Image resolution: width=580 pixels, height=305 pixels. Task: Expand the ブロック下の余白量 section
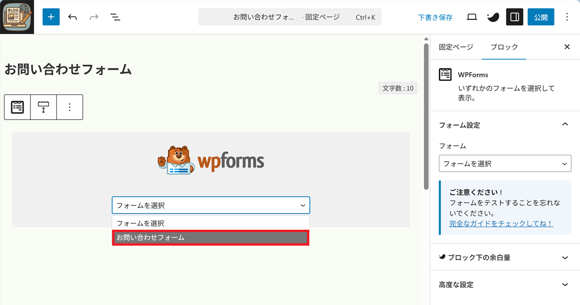(x=565, y=258)
